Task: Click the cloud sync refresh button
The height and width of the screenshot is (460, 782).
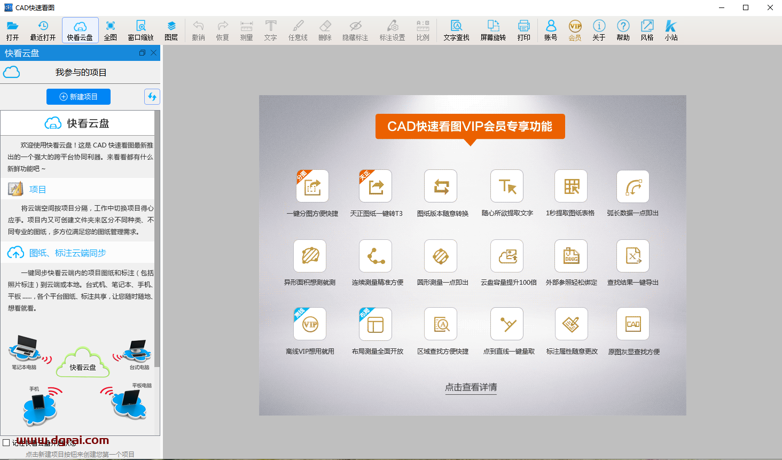Action: [x=152, y=97]
